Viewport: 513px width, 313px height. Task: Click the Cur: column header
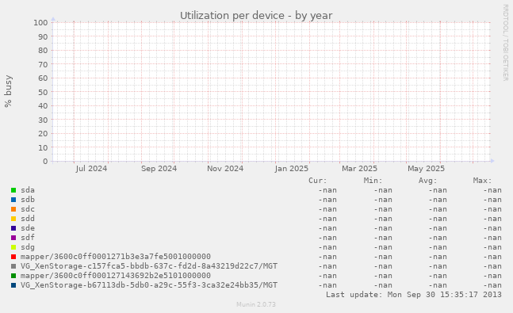point(318,181)
